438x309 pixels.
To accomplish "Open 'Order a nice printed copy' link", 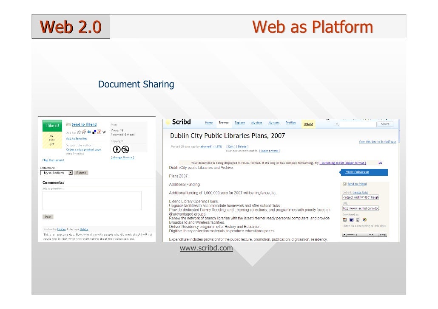I will pyautogui.click(x=83, y=149).
